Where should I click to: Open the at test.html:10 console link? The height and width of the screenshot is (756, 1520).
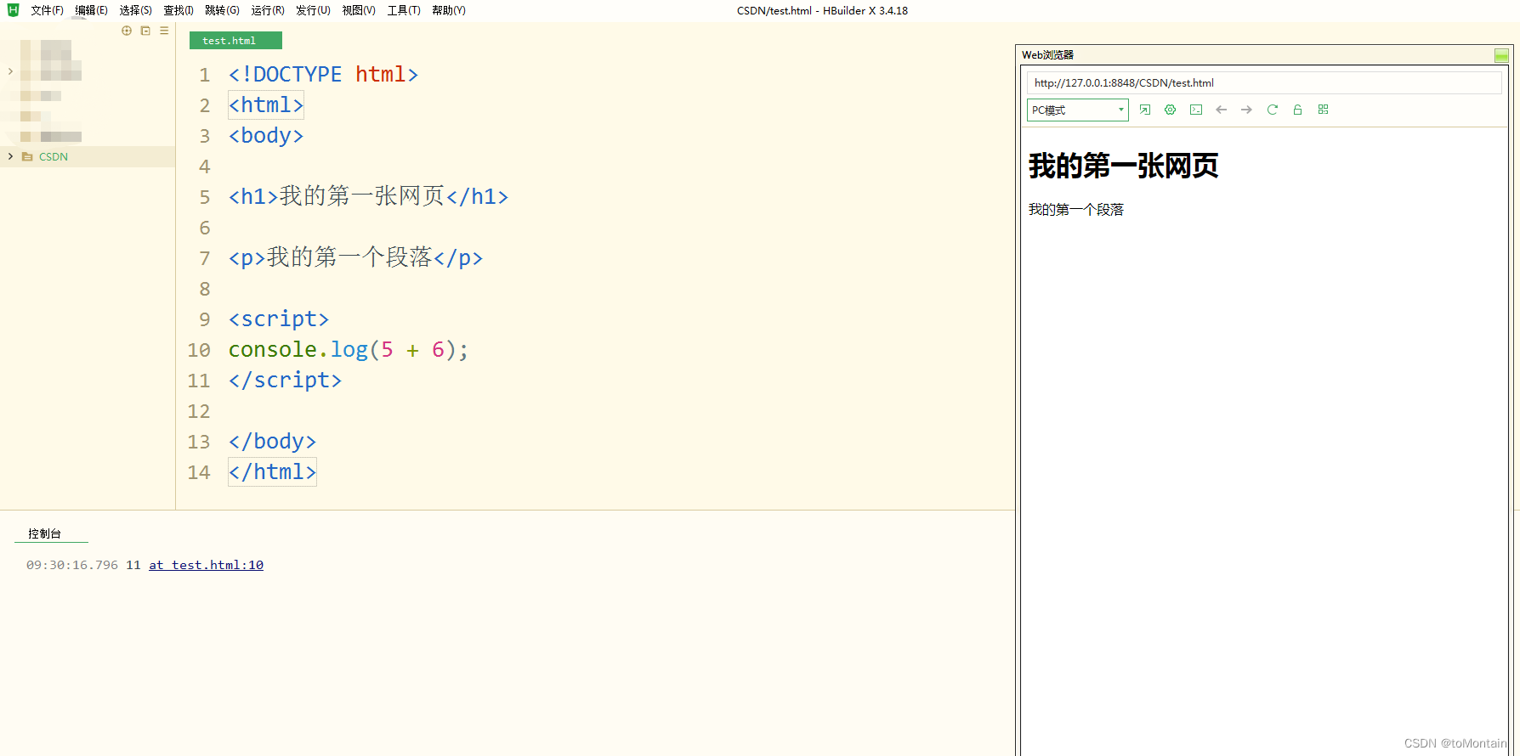[207, 565]
